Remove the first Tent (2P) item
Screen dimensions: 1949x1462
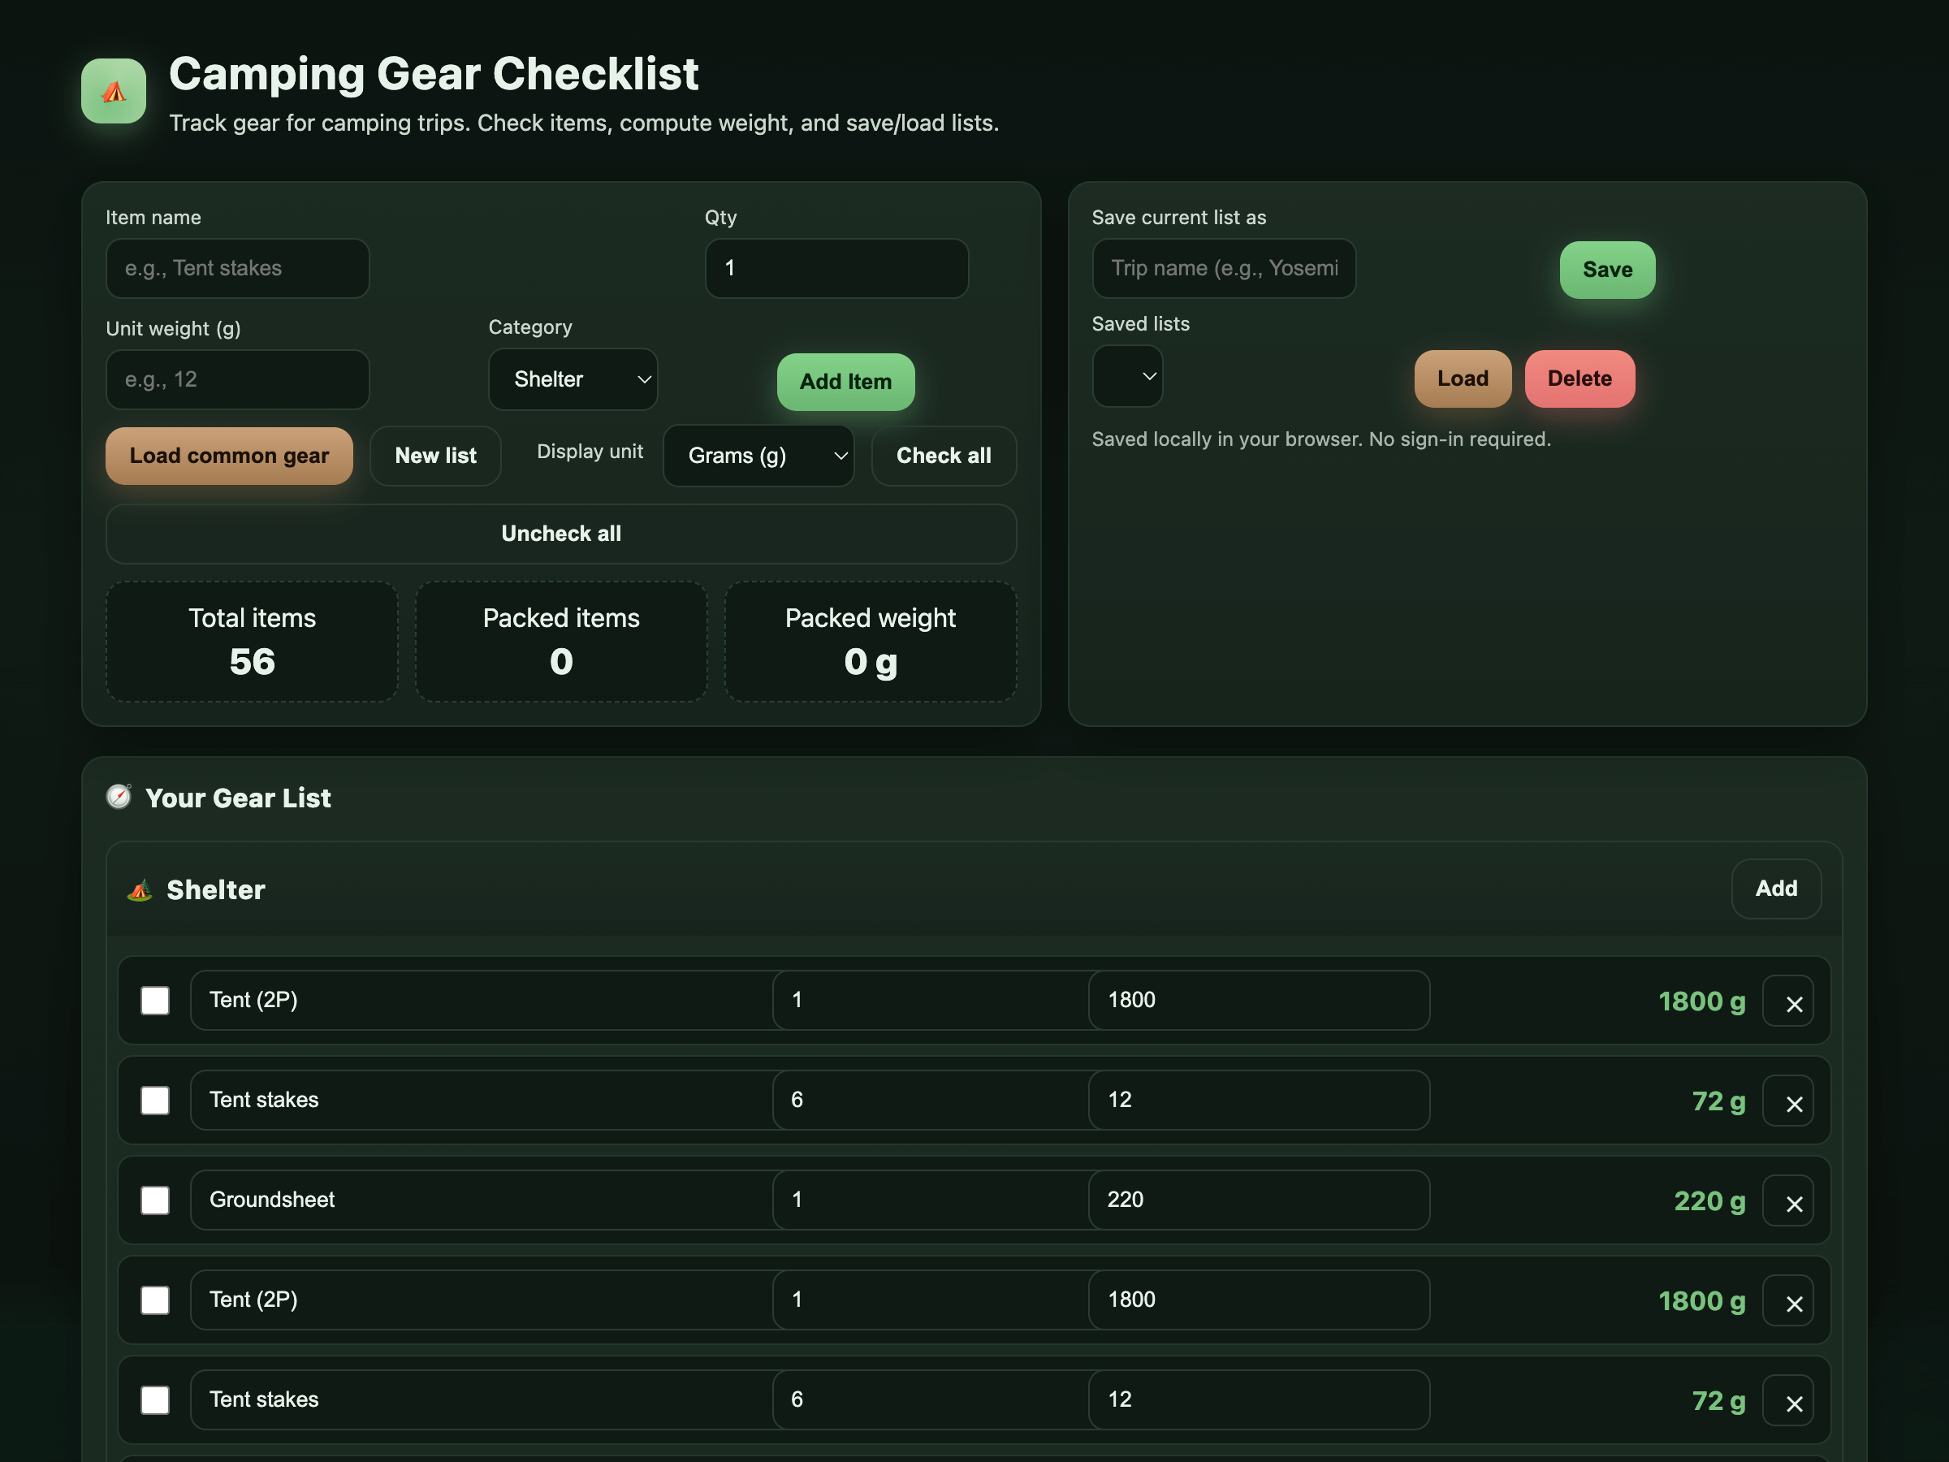click(x=1787, y=1002)
